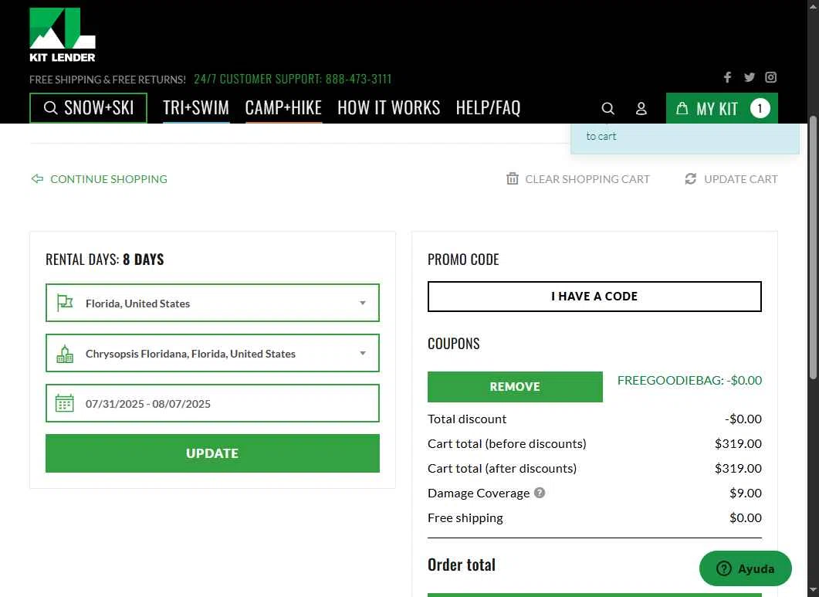Image resolution: width=819 pixels, height=597 pixels.
Task: Click the flag icon beside Florida state
Action: click(65, 303)
